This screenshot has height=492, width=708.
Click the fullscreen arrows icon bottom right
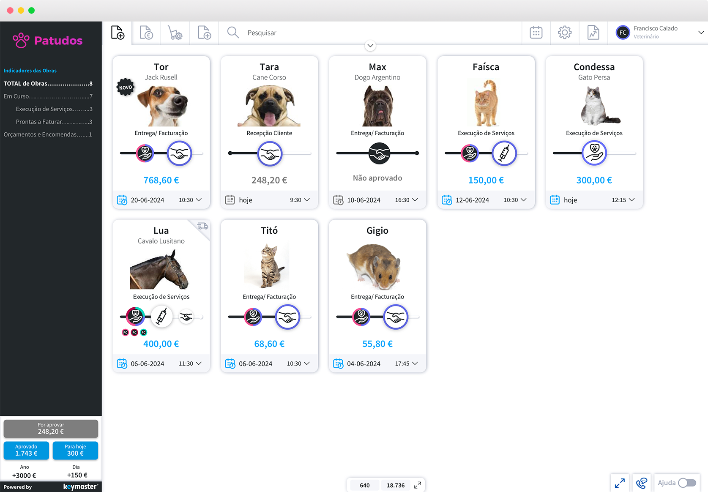[x=620, y=483]
